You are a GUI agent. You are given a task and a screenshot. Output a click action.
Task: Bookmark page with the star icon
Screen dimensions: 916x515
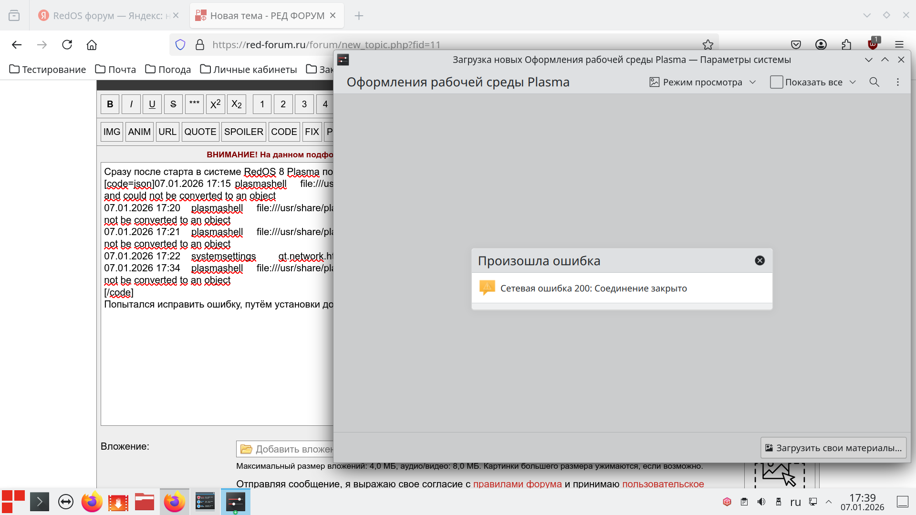click(x=708, y=45)
